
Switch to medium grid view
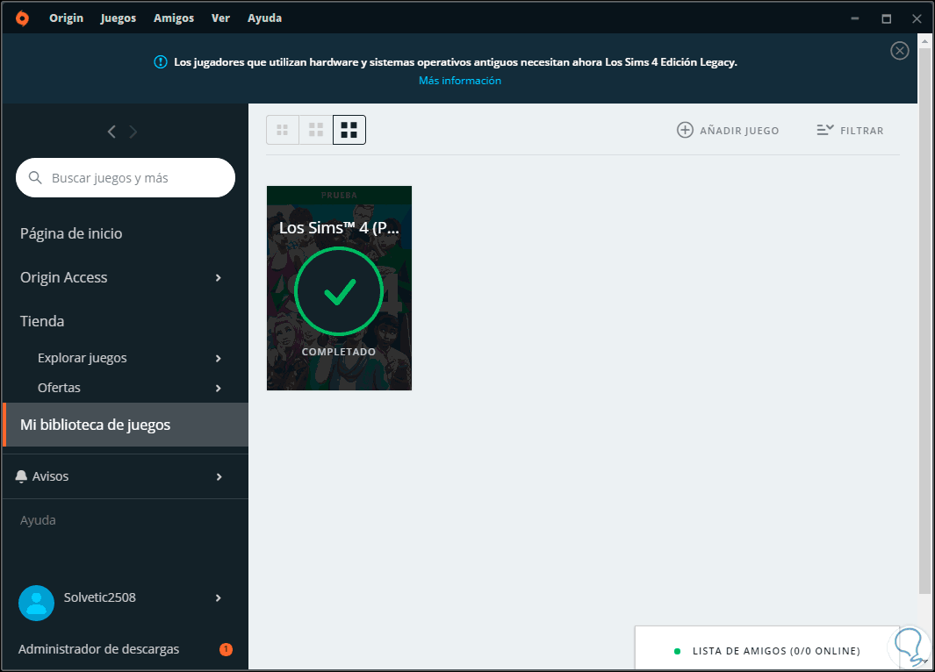pyautogui.click(x=316, y=130)
